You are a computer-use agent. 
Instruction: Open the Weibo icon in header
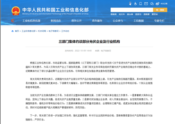[158, 4]
